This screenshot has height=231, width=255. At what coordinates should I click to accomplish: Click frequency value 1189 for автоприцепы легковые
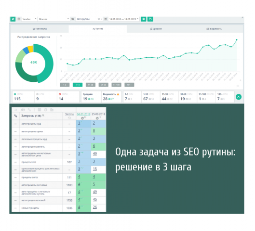pos(69,185)
